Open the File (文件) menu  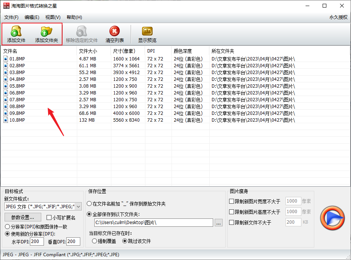11,17
